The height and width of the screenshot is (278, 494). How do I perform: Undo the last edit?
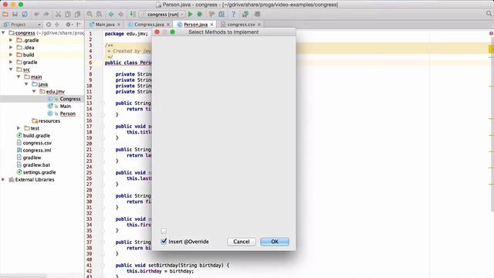tap(37, 14)
